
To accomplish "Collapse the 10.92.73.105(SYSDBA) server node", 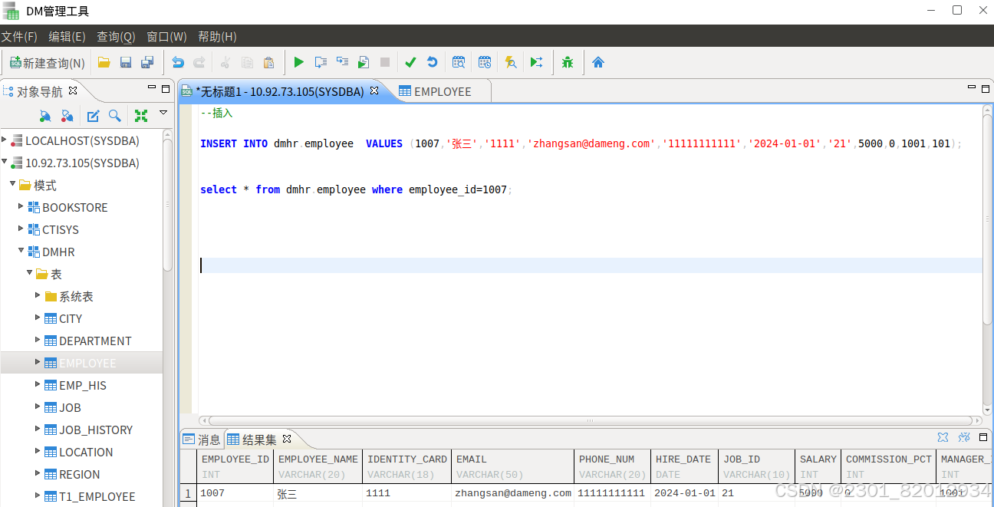I will 5,162.
